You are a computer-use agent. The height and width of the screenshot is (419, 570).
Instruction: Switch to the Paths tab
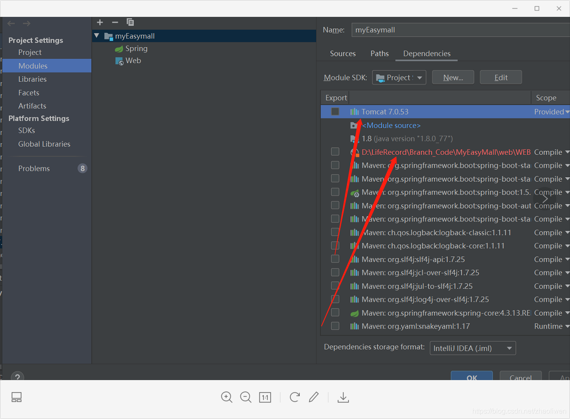tap(380, 54)
